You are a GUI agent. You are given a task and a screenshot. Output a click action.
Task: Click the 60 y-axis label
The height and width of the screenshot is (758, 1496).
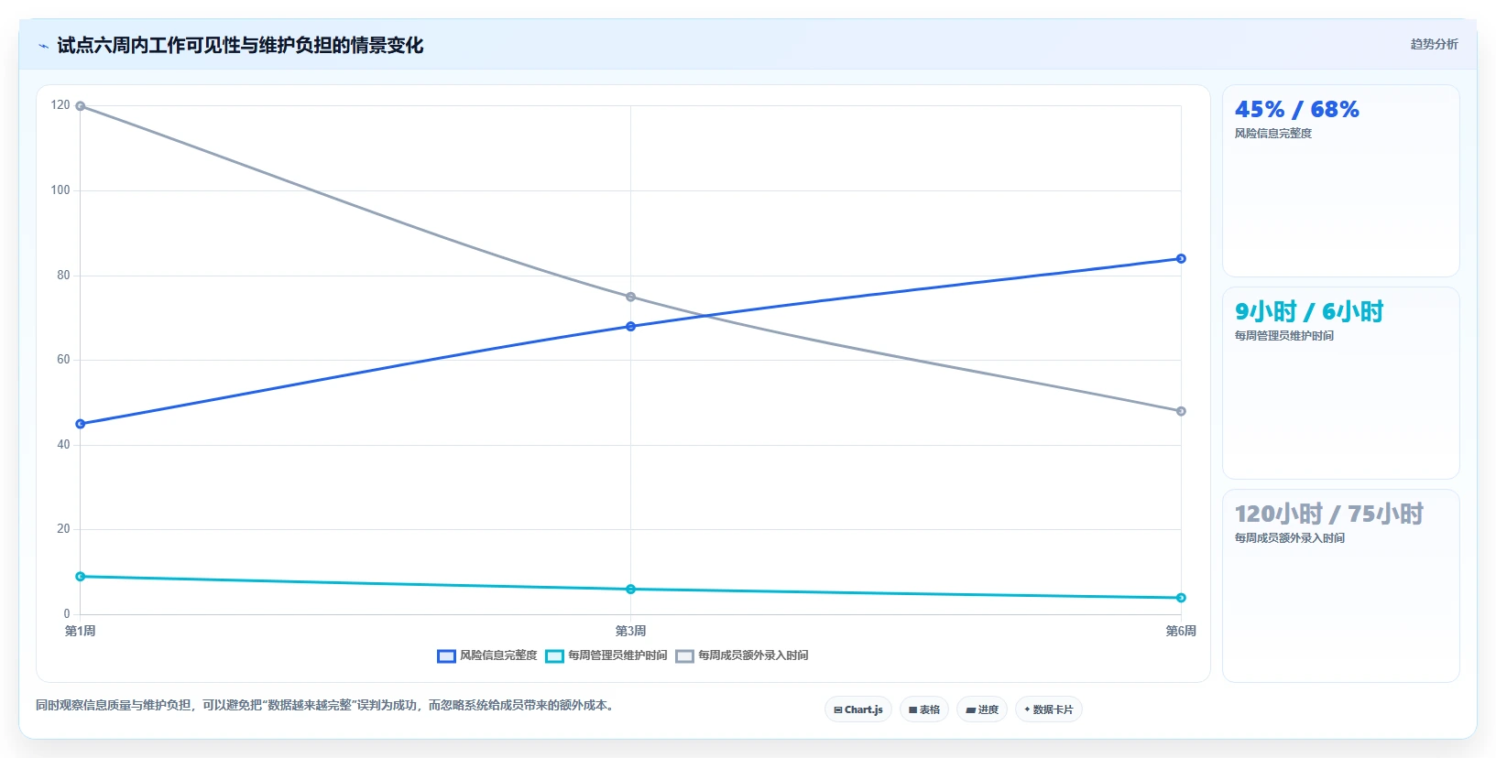[63, 360]
